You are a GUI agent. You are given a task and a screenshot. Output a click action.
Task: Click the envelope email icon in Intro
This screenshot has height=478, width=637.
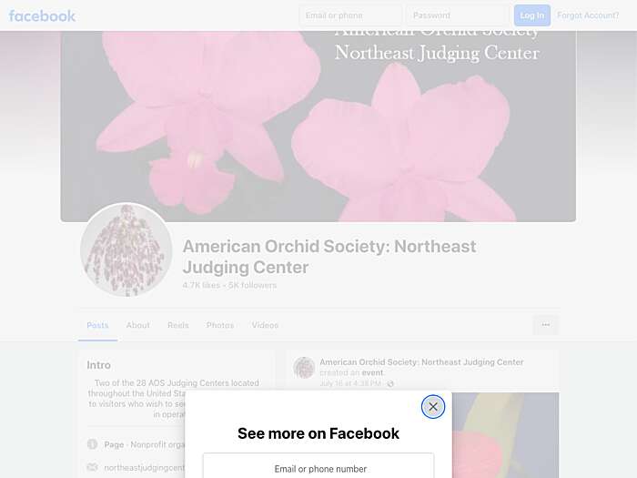[92, 467]
